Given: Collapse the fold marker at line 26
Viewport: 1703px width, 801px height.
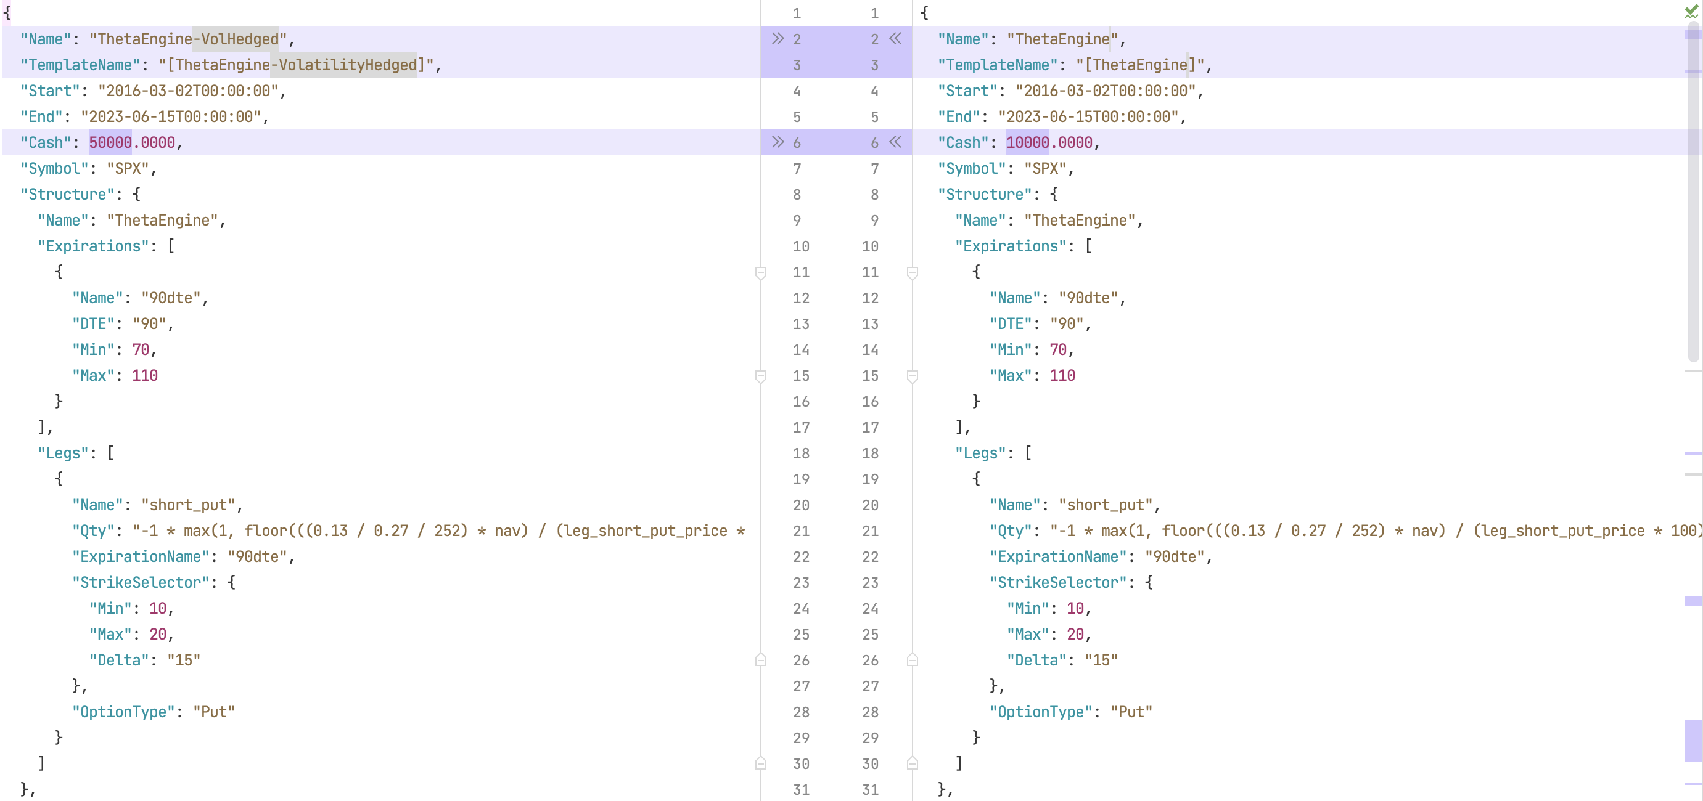Looking at the screenshot, I should pyautogui.click(x=761, y=659).
